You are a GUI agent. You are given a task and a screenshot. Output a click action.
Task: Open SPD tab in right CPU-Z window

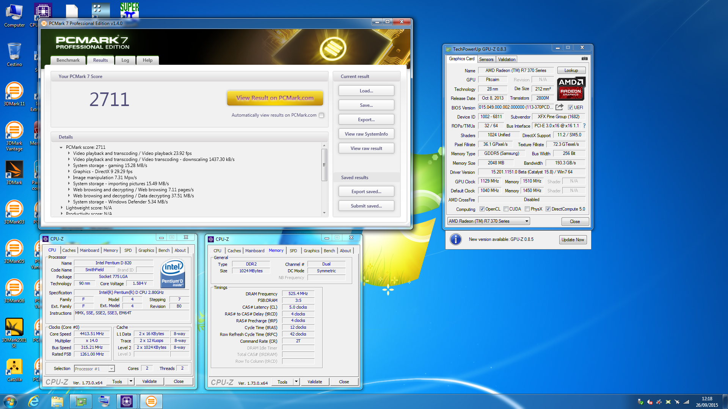click(293, 251)
